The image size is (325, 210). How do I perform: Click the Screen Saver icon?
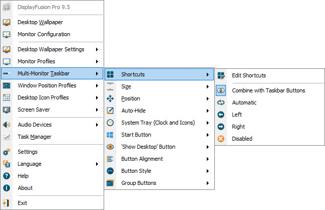click(x=7, y=110)
